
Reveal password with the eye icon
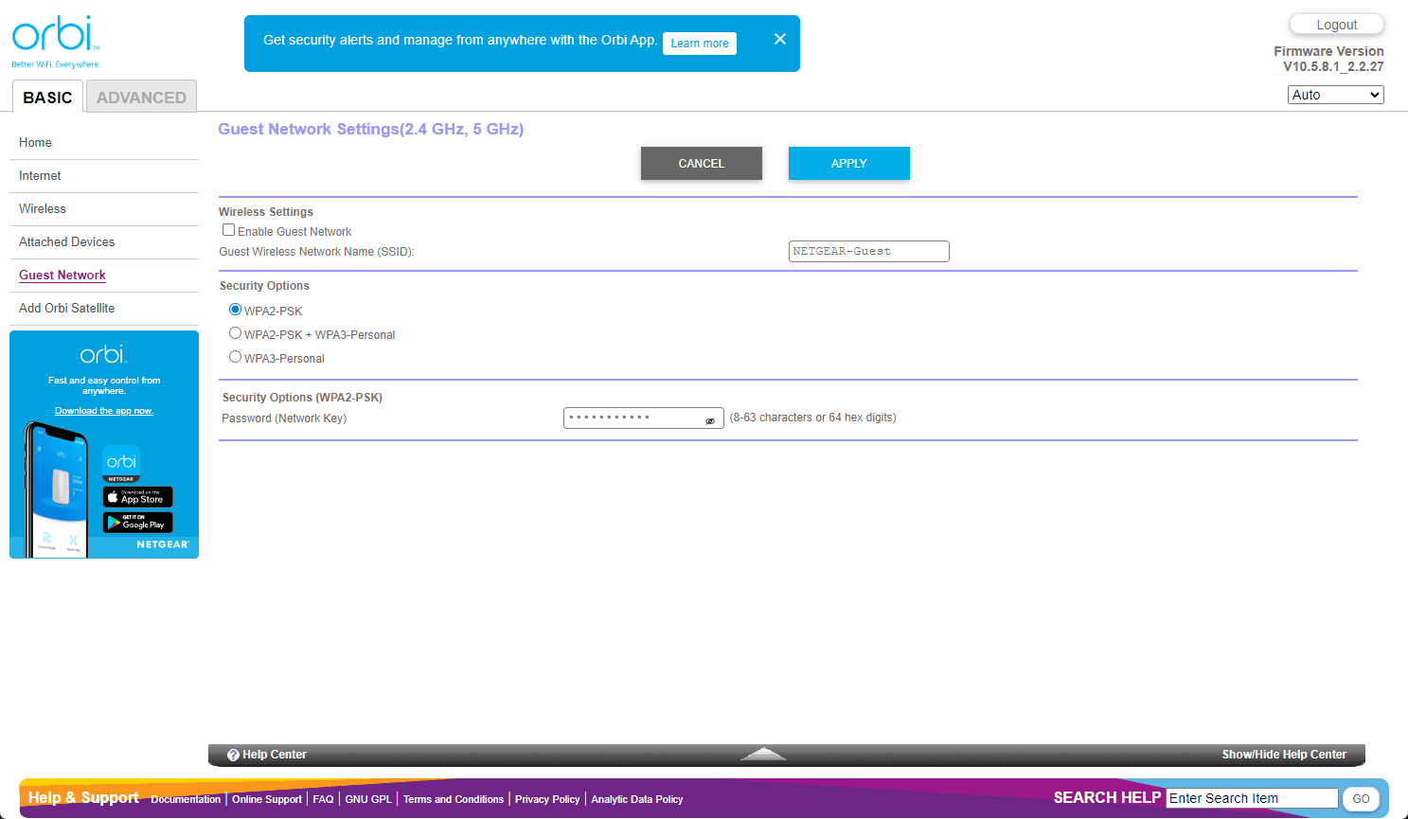pos(710,420)
